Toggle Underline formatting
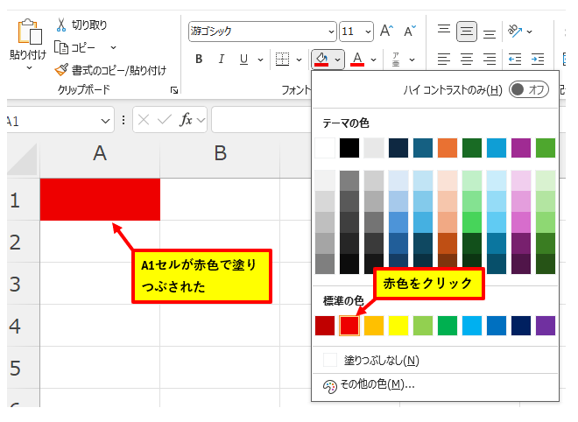The width and height of the screenshot is (578, 422). point(243,59)
